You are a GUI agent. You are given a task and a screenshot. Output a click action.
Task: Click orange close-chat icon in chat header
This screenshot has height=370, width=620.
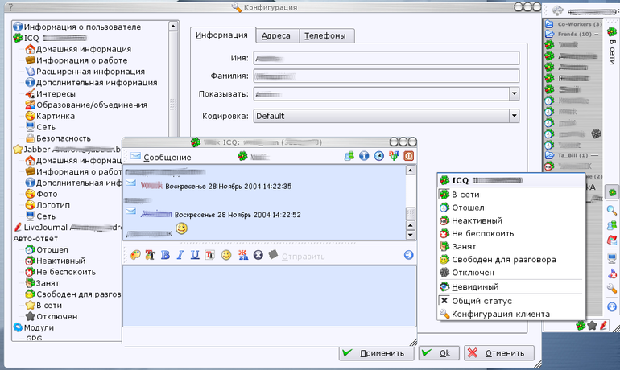409,156
